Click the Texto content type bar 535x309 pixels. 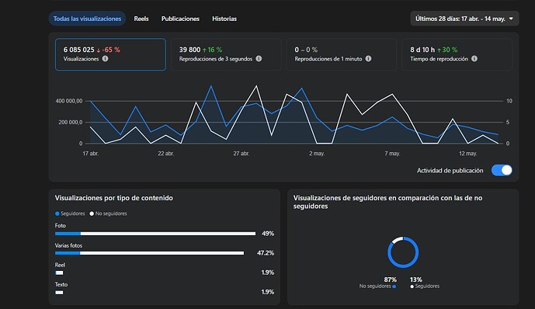click(59, 292)
